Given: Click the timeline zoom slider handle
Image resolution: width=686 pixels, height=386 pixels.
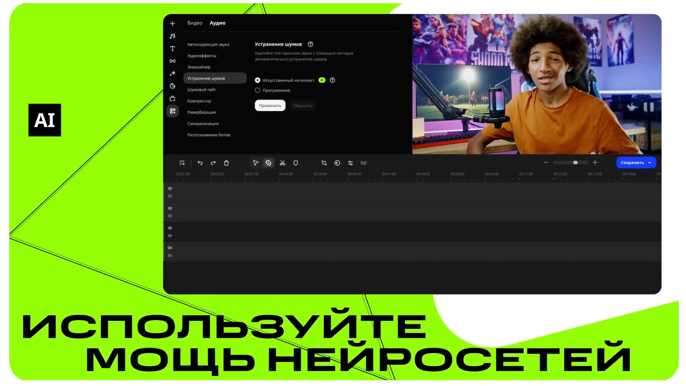Looking at the screenshot, I should tap(575, 163).
